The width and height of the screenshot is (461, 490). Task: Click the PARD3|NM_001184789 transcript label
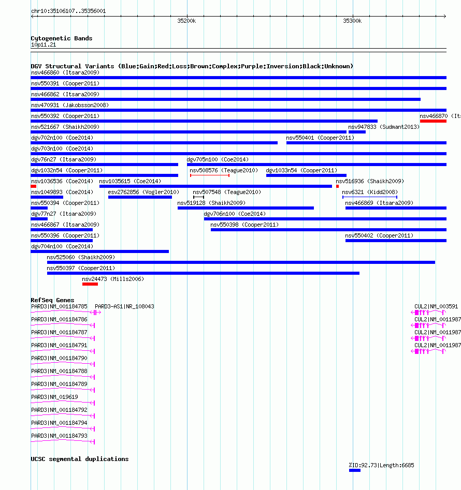[x=59, y=384]
